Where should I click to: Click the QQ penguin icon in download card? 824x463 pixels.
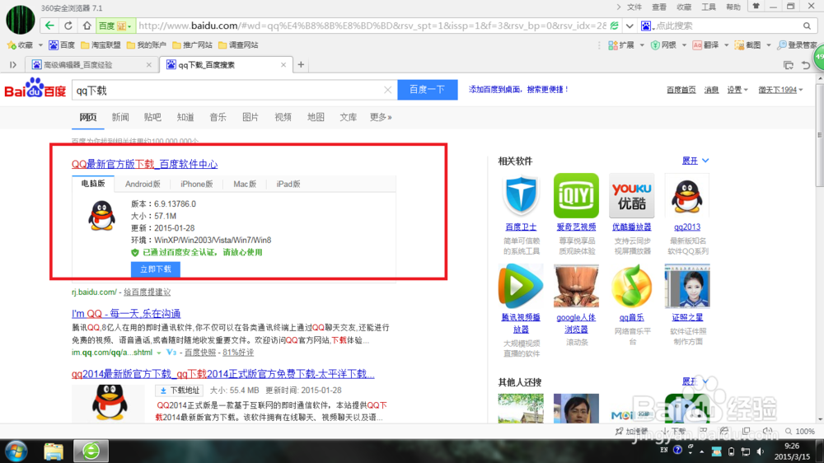click(x=101, y=216)
